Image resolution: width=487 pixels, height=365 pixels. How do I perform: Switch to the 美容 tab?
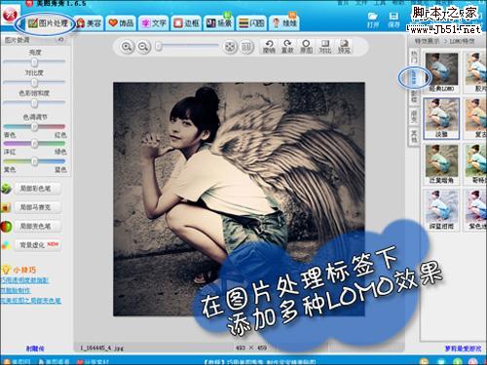(89, 23)
